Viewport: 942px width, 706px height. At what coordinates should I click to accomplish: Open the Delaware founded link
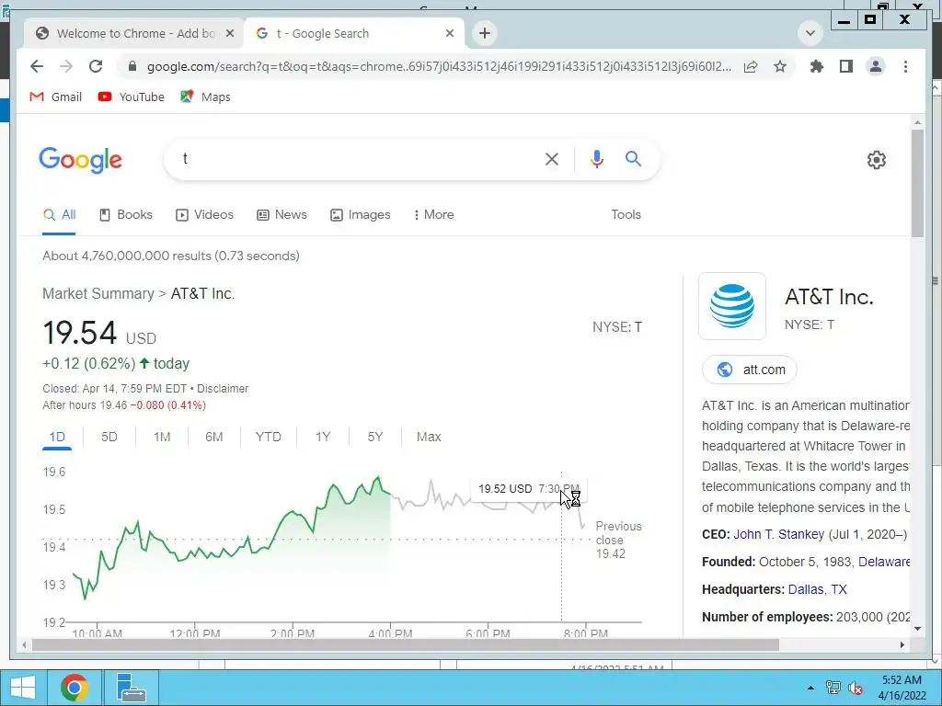click(x=884, y=562)
